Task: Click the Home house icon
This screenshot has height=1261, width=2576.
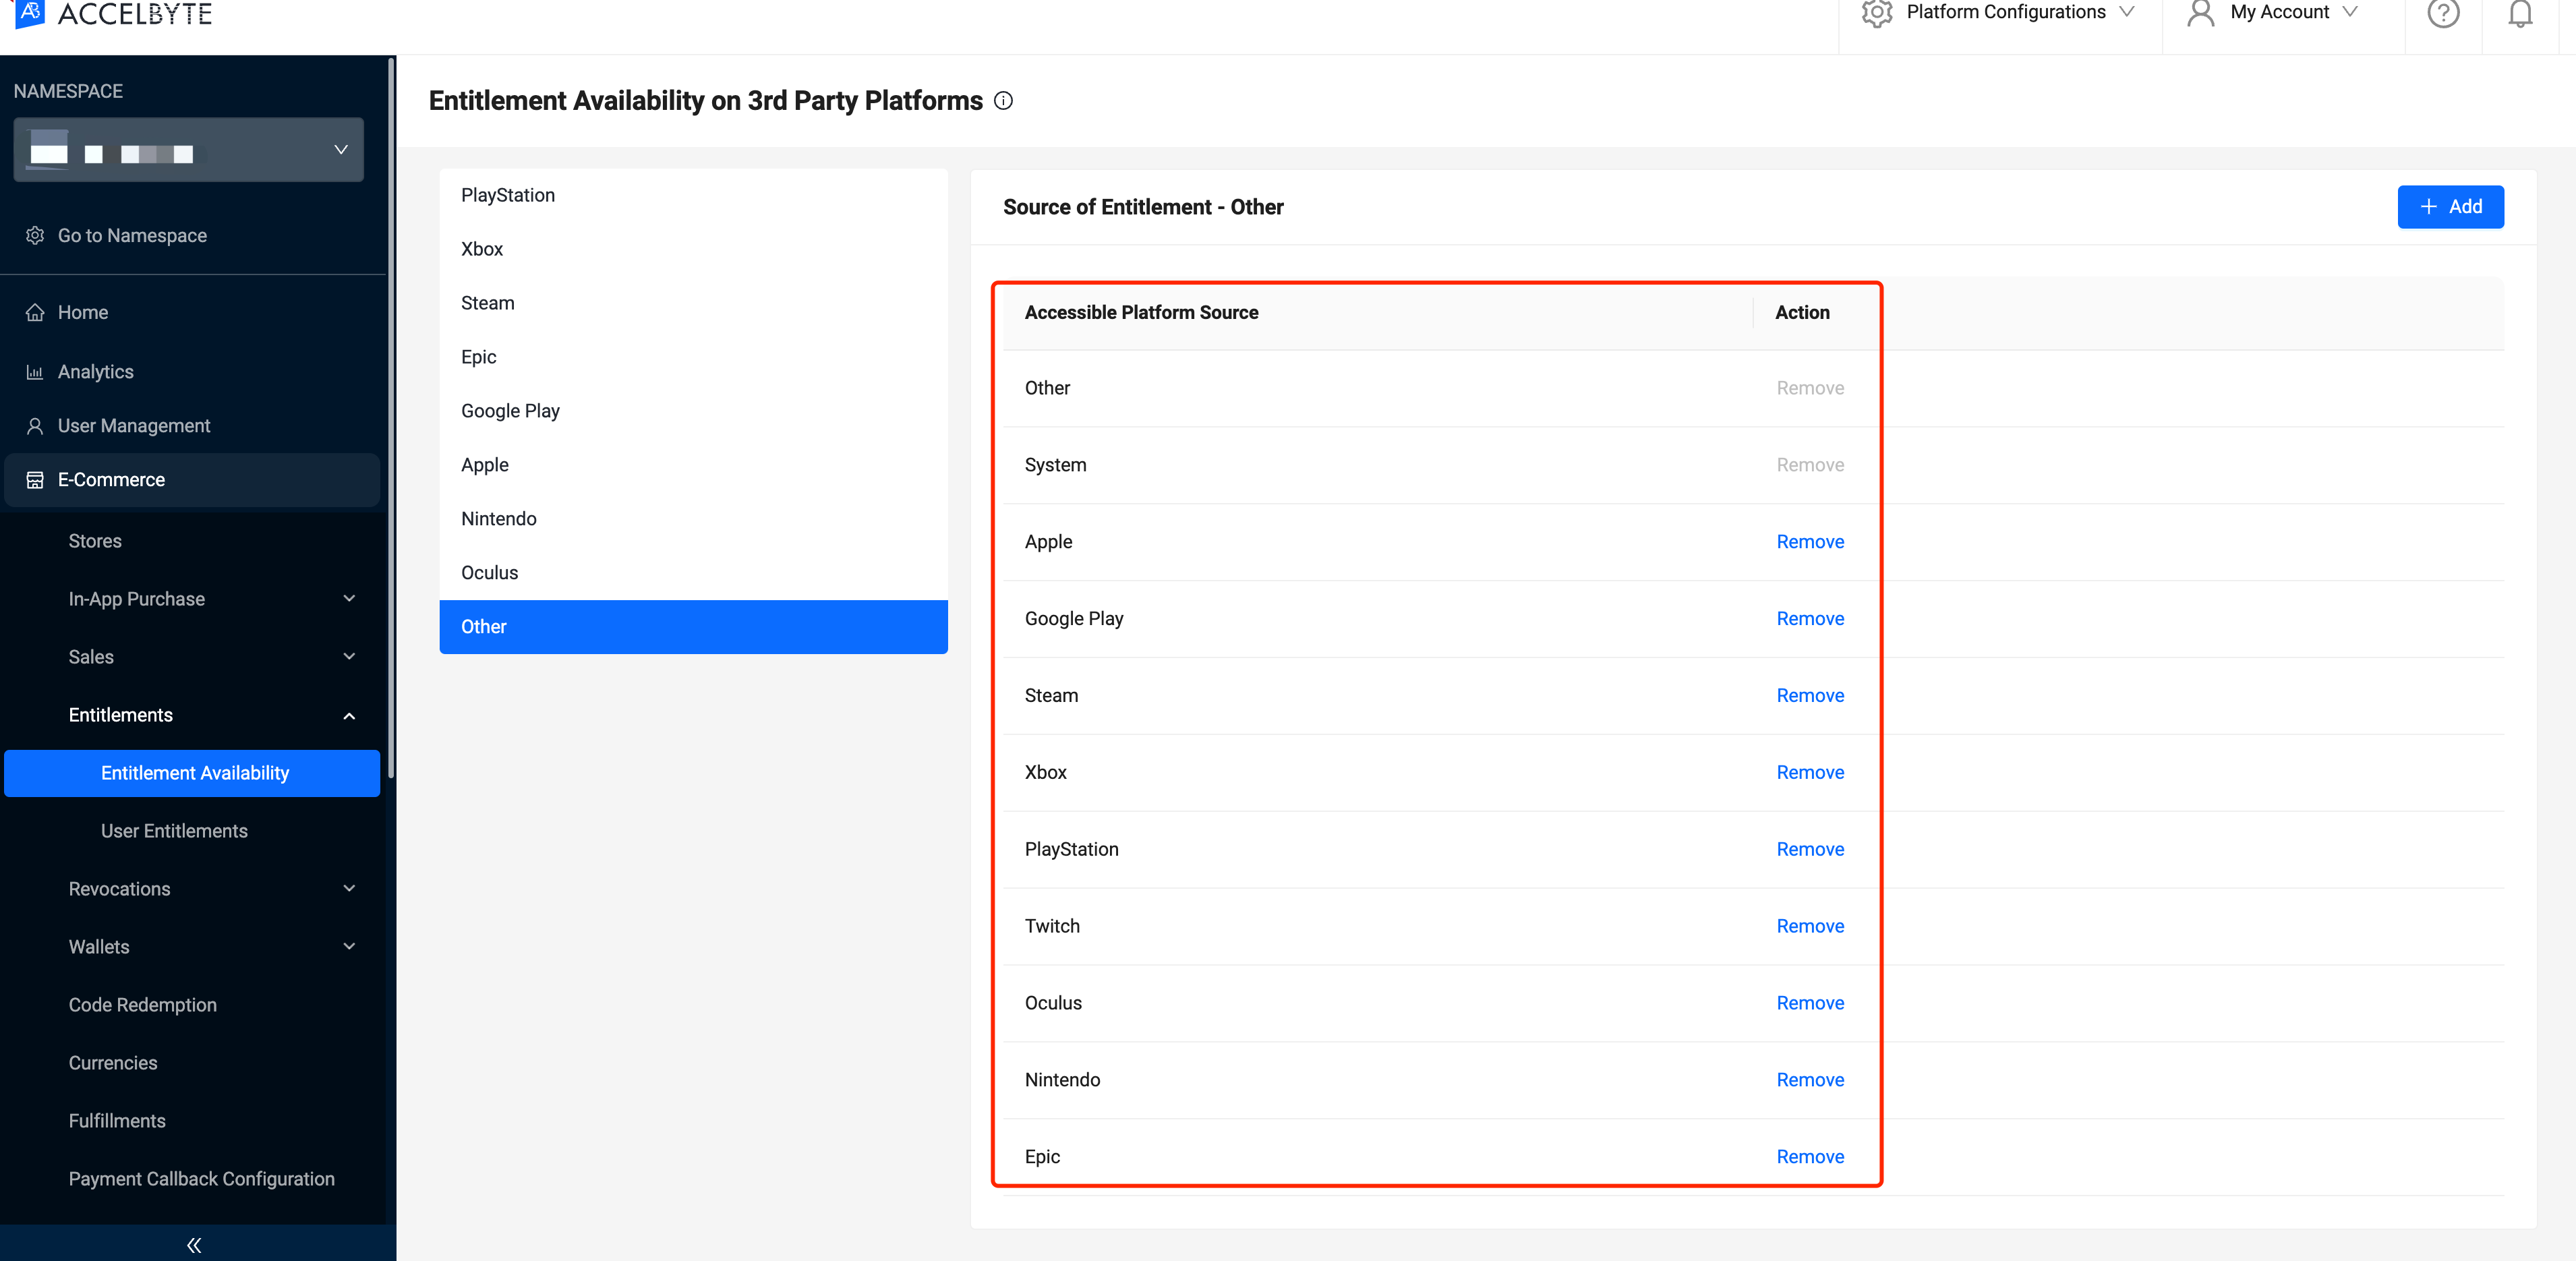Action: pyautogui.click(x=35, y=313)
